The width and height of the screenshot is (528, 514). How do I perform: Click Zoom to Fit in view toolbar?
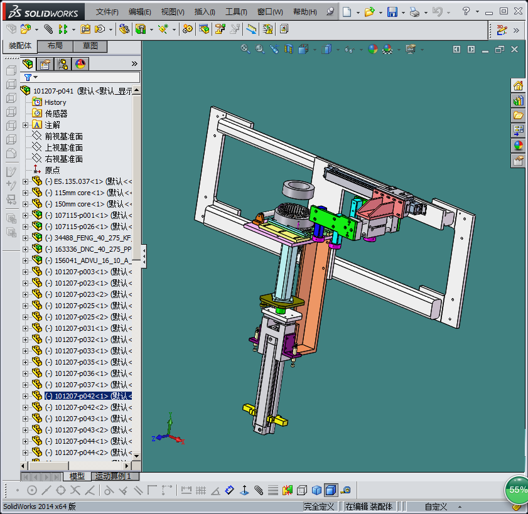pyautogui.click(x=245, y=49)
